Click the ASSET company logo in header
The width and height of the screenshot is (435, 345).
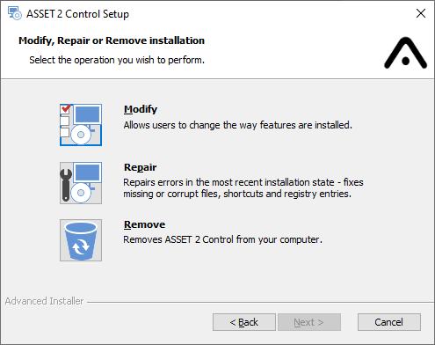[x=405, y=53]
